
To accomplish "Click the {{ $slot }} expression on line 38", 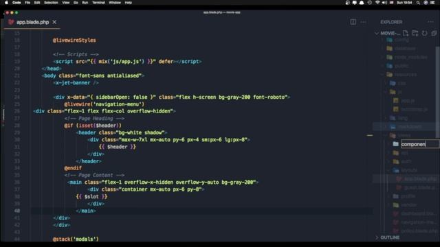I will click(x=91, y=196).
